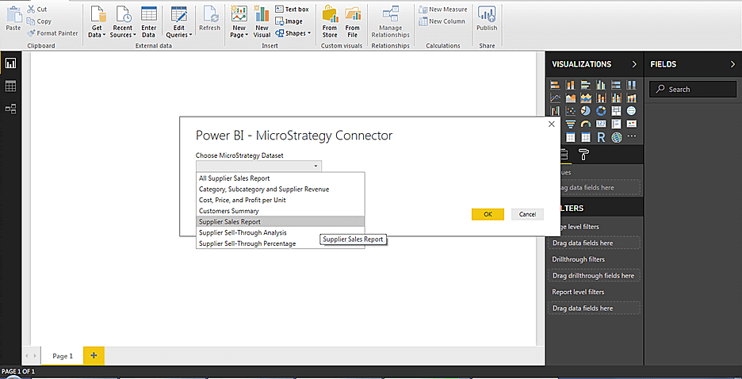Viewport: 742px width, 379px height.
Task: Insert a Text box from the ribbon
Action: pyautogui.click(x=291, y=10)
